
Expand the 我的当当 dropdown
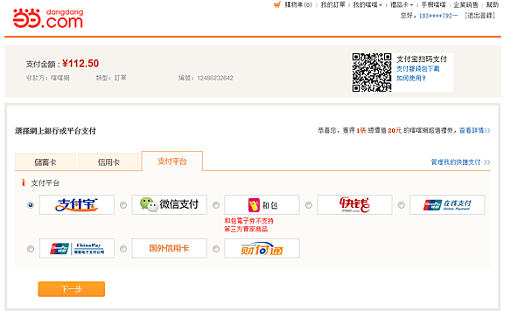(x=367, y=4)
